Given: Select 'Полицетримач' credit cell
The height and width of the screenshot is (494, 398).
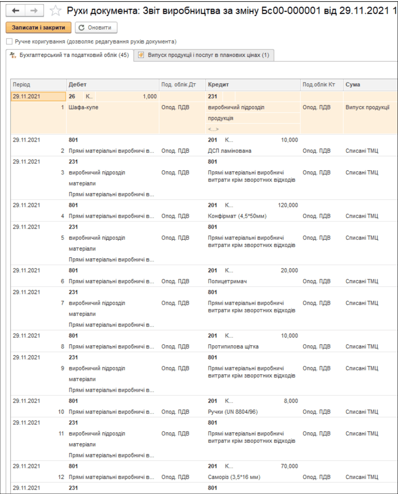Looking at the screenshot, I should pyautogui.click(x=253, y=281).
